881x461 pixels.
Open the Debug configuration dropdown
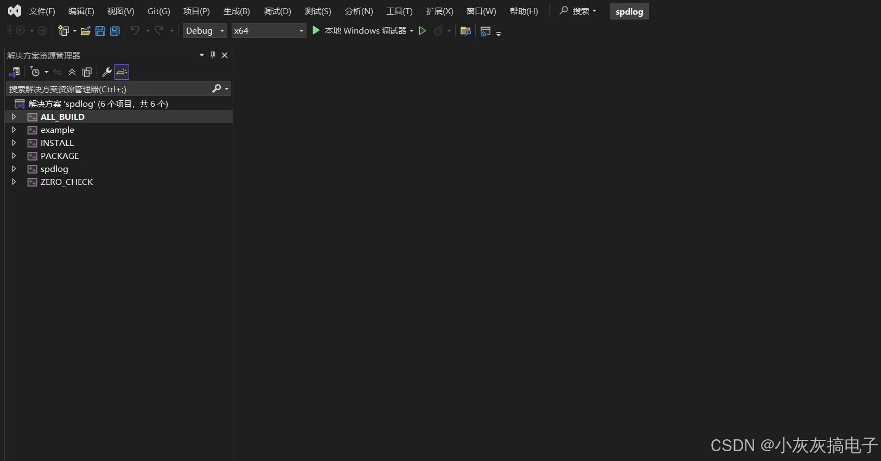pos(205,31)
